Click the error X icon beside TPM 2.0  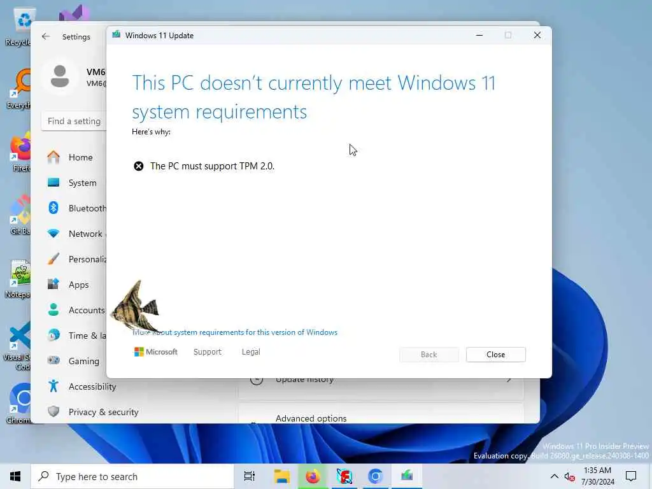[x=138, y=166]
